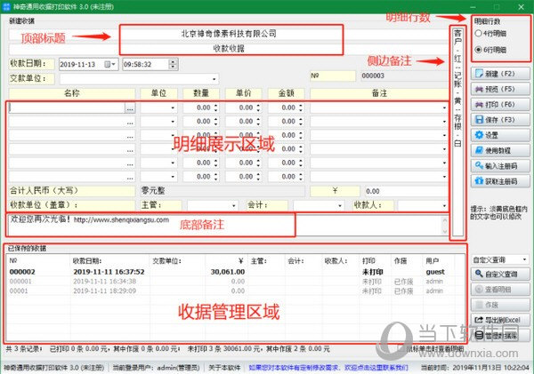Create a new receipt with 新建(F2)
This screenshot has width=534, height=374.
(x=500, y=74)
